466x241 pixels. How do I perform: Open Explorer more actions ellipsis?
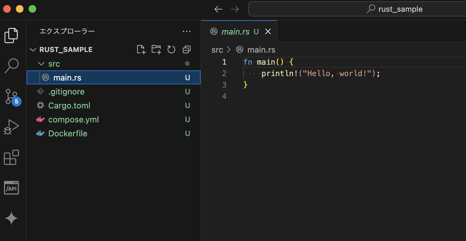click(187, 31)
